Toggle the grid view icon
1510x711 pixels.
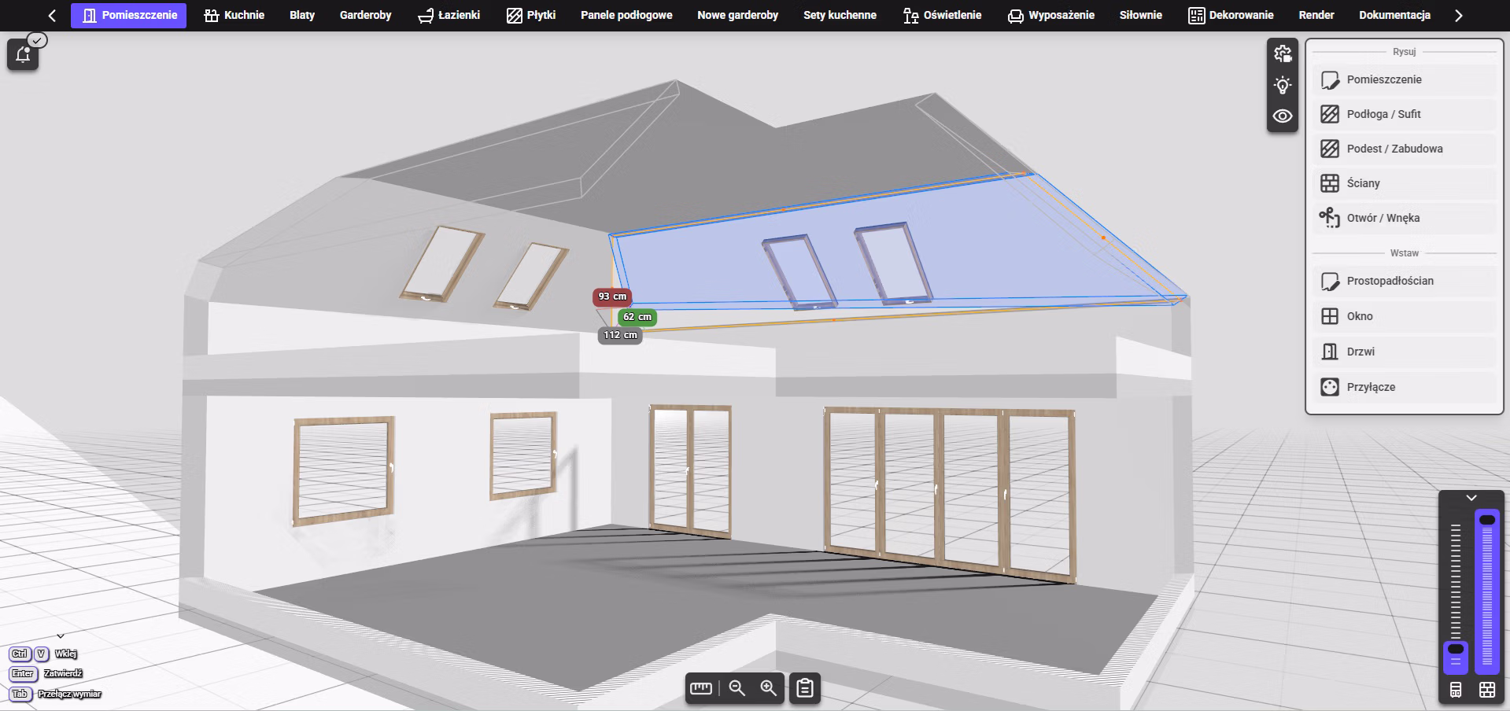pyautogui.click(x=1487, y=690)
